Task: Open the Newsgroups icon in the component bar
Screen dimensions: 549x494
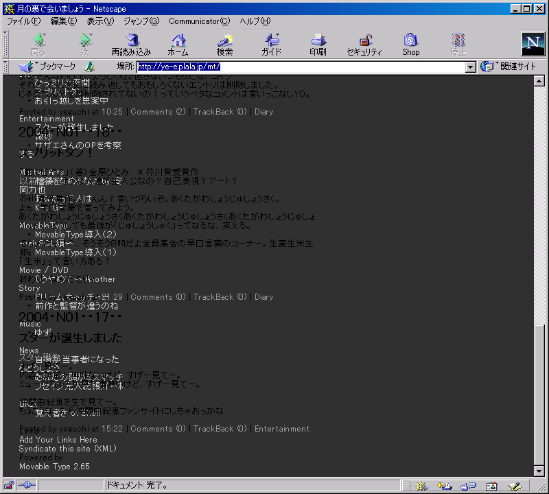Action: point(468,486)
